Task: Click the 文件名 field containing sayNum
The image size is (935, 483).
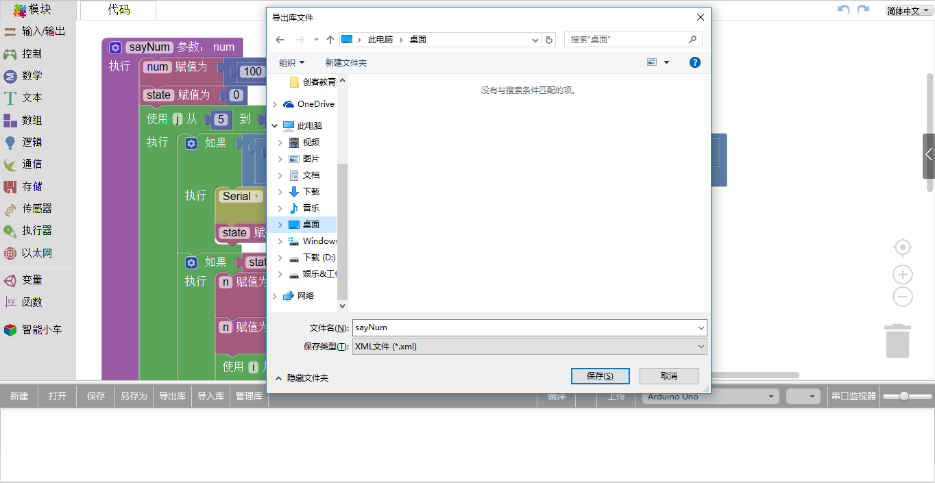Action: point(521,327)
